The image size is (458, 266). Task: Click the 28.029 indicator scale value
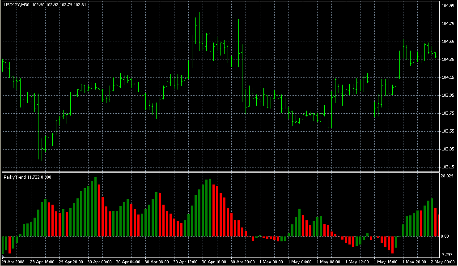447,176
